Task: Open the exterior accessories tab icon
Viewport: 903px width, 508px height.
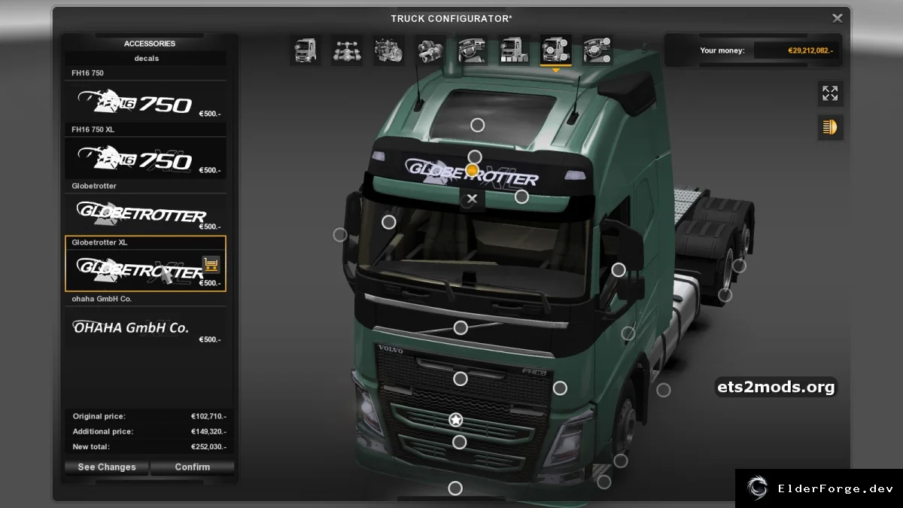Action: (x=556, y=50)
